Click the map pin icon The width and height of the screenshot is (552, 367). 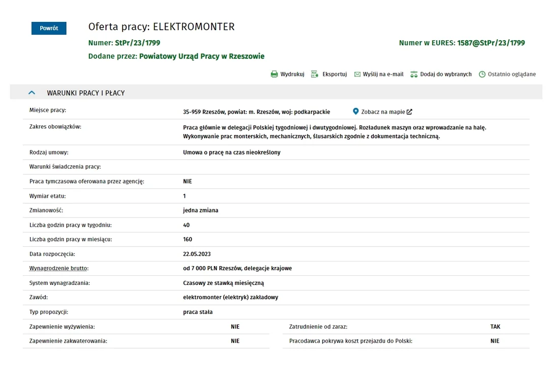coord(356,112)
